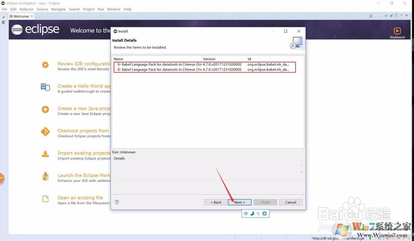Open the Edit menu
The height and width of the screenshot is (241, 414).
(13, 9)
